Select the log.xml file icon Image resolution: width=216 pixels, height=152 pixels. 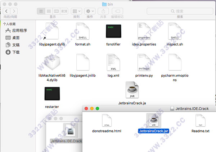click(113, 62)
